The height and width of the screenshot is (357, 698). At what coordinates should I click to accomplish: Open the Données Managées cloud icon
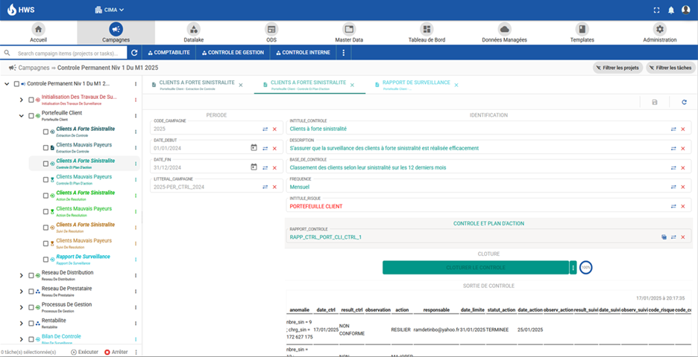(504, 33)
